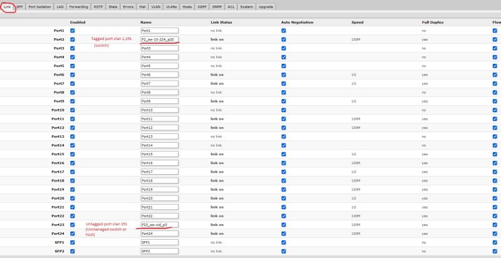501x258 pixels.
Task: Open the VLANs tab
Action: click(x=172, y=7)
